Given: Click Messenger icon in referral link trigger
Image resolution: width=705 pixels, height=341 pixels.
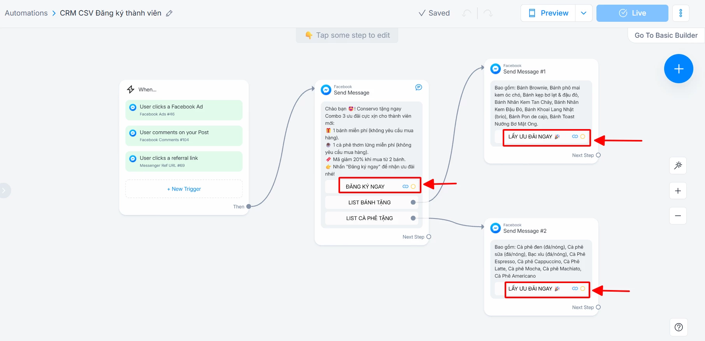Looking at the screenshot, I should tap(133, 159).
